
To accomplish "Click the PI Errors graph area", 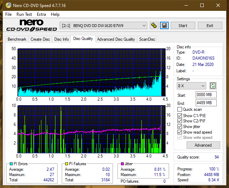I will [x=92, y=72].
